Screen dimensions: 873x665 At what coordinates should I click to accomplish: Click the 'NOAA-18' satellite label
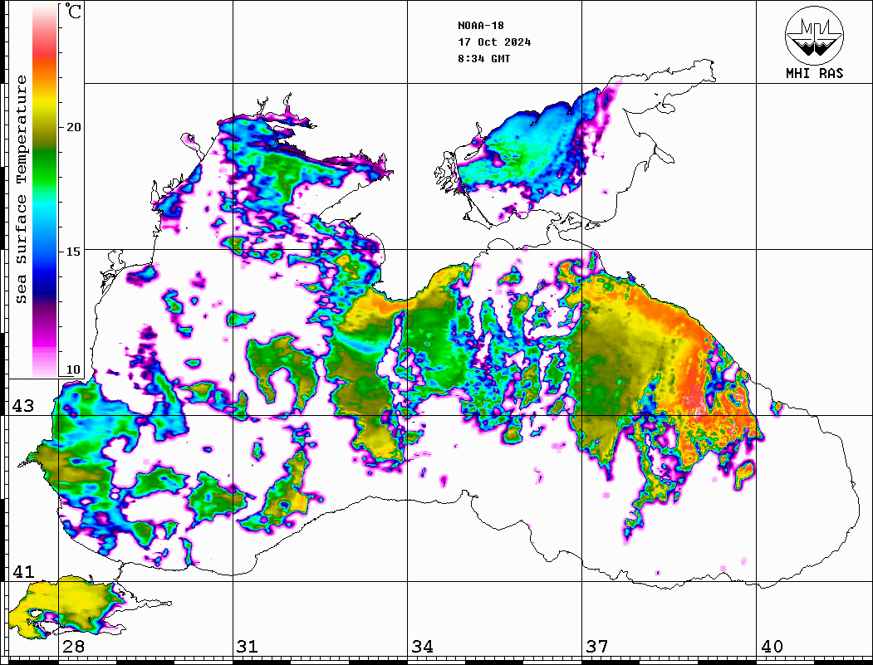click(x=481, y=26)
